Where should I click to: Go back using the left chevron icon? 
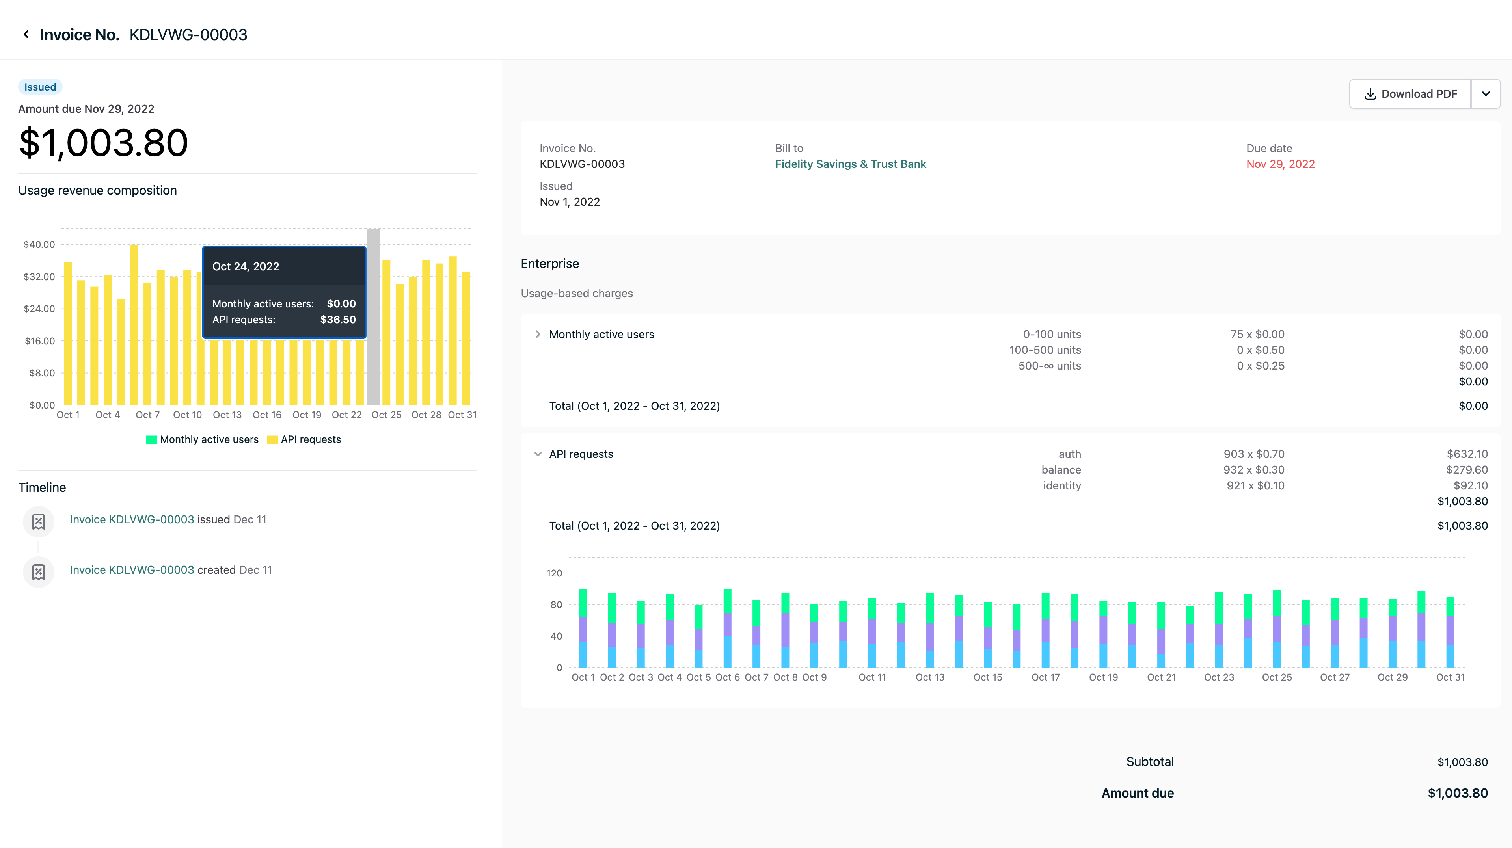point(26,35)
